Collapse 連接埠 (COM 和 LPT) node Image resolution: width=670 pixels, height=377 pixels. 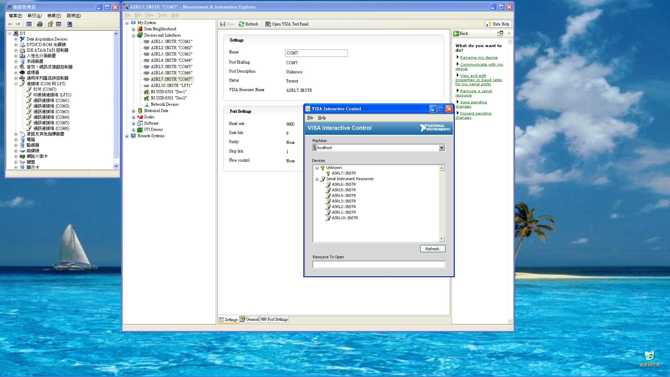pyautogui.click(x=16, y=84)
